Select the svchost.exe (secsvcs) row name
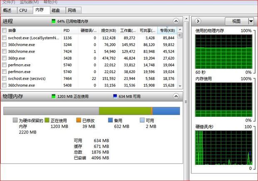Screen dimensions: 258x181 pyautogui.click(x=27, y=78)
